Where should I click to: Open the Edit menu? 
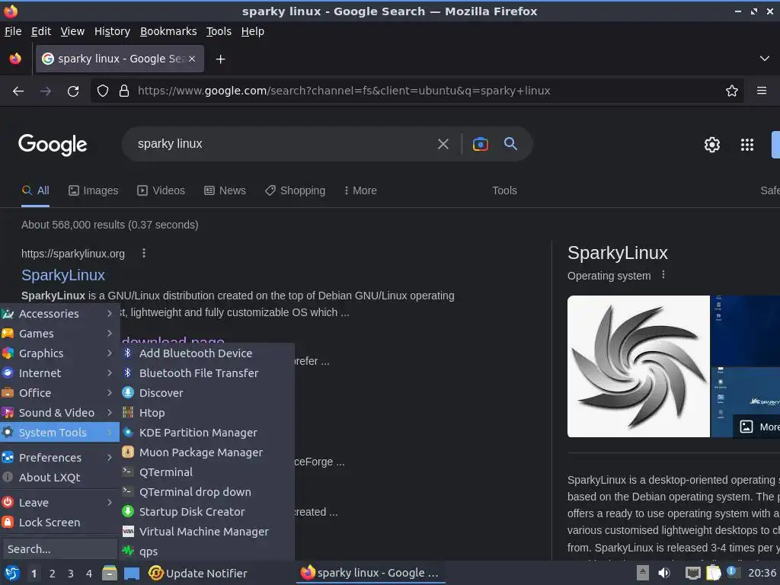tap(41, 31)
